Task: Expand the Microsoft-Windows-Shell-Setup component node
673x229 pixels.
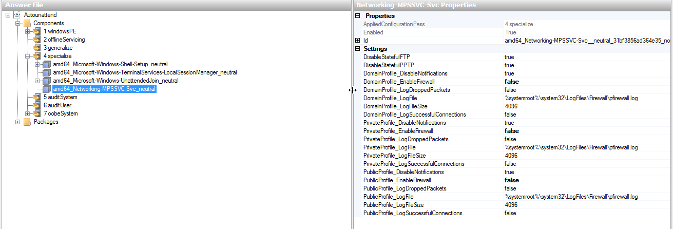Action: click(x=37, y=64)
